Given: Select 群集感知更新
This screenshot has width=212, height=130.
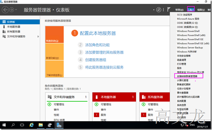Looking at the screenshot, I should (x=184, y=85).
